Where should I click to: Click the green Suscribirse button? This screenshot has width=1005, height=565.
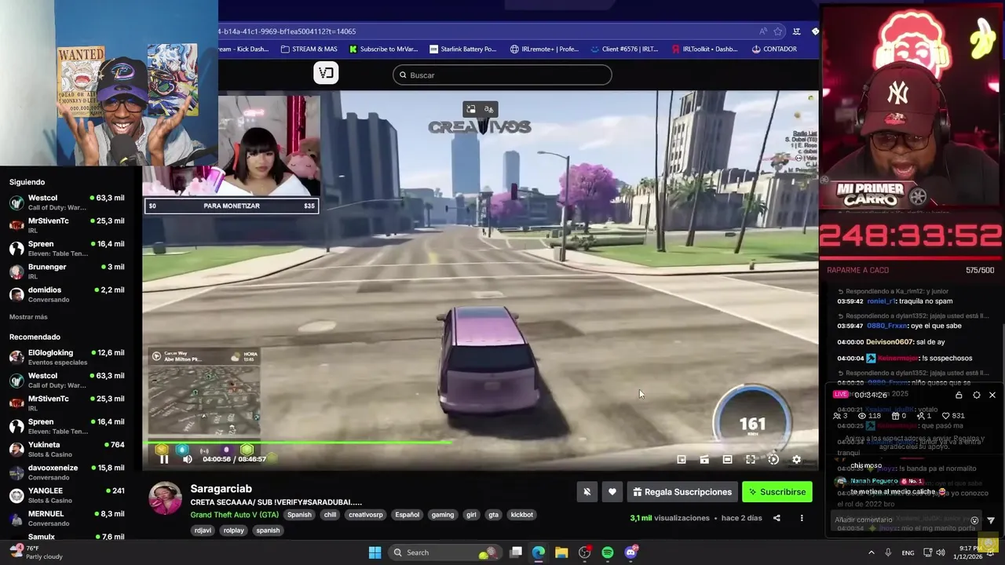click(x=777, y=492)
